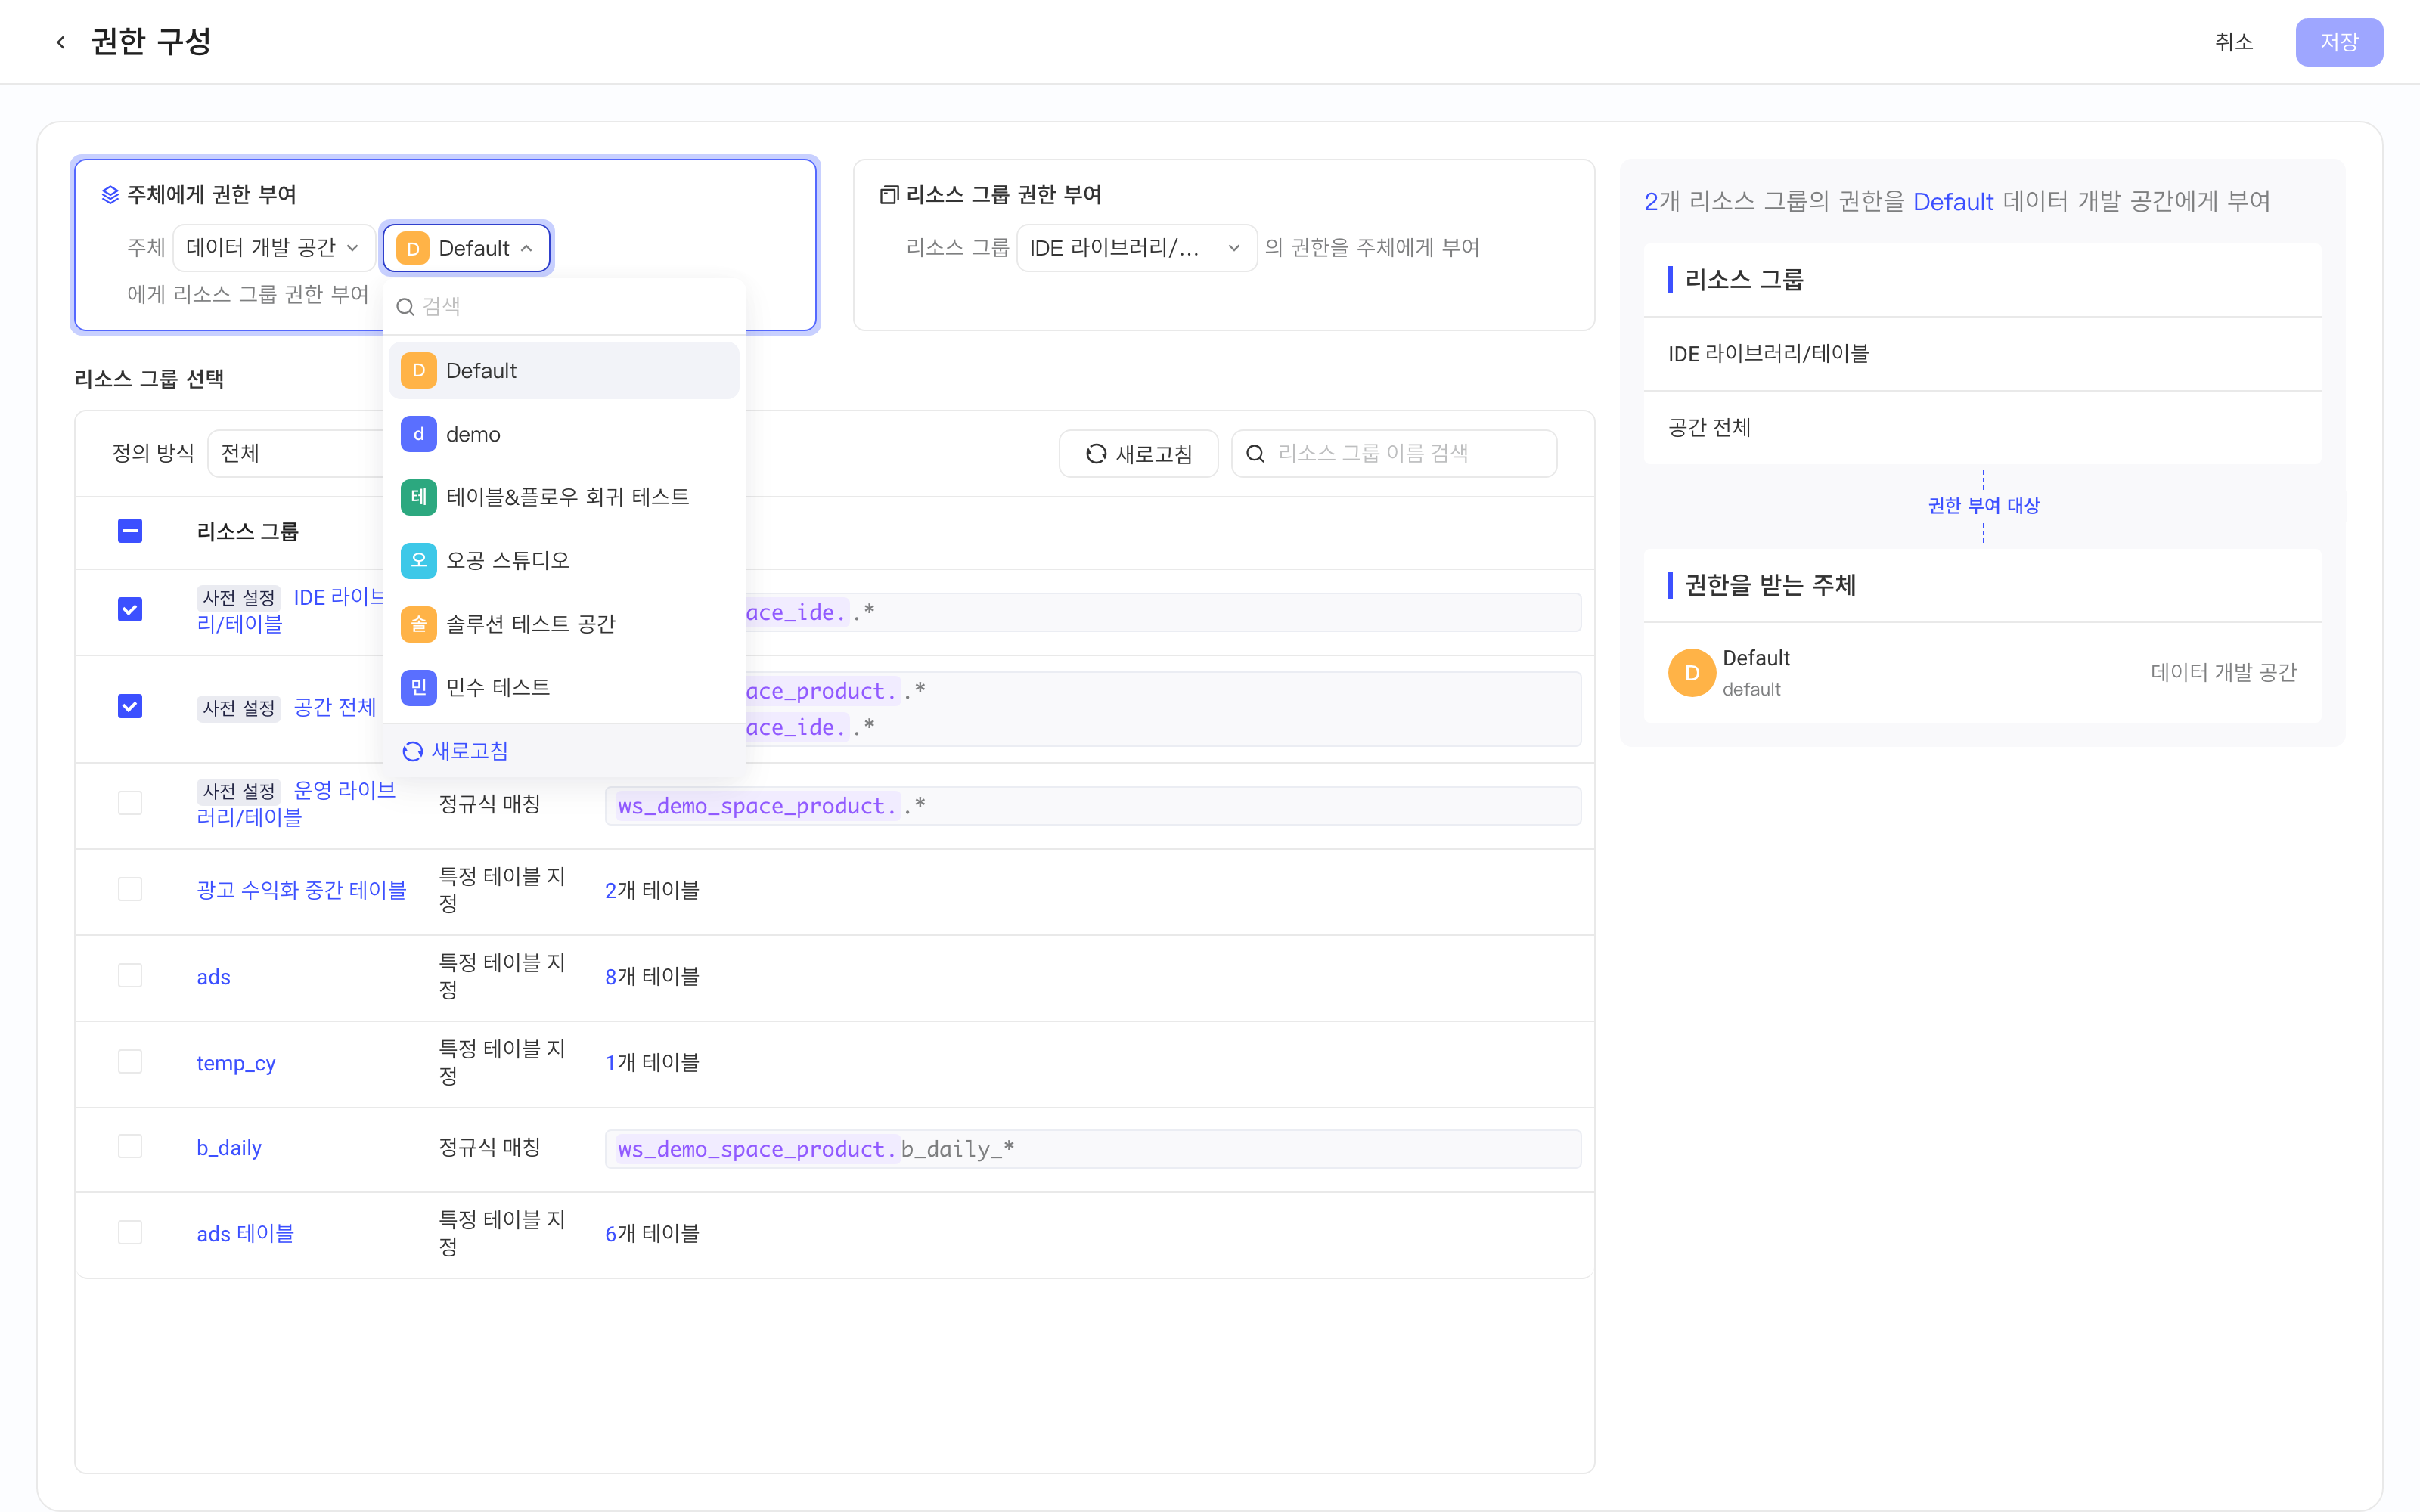Click the magnifier icon in resource group search
Viewport: 2420px width, 1512px height.
(x=1255, y=454)
